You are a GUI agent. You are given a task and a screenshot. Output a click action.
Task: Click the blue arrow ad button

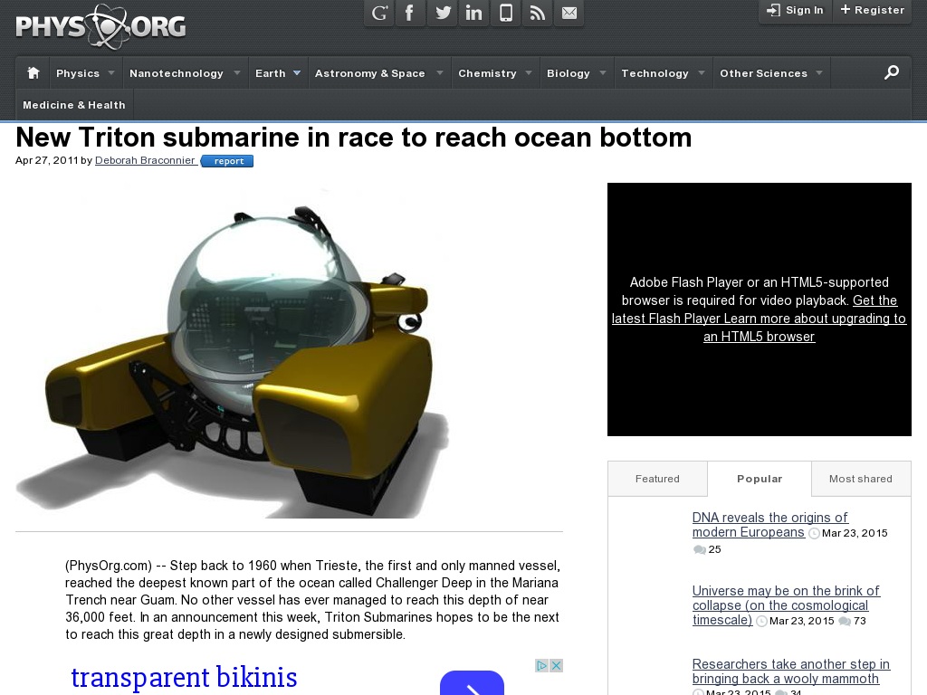click(x=472, y=684)
